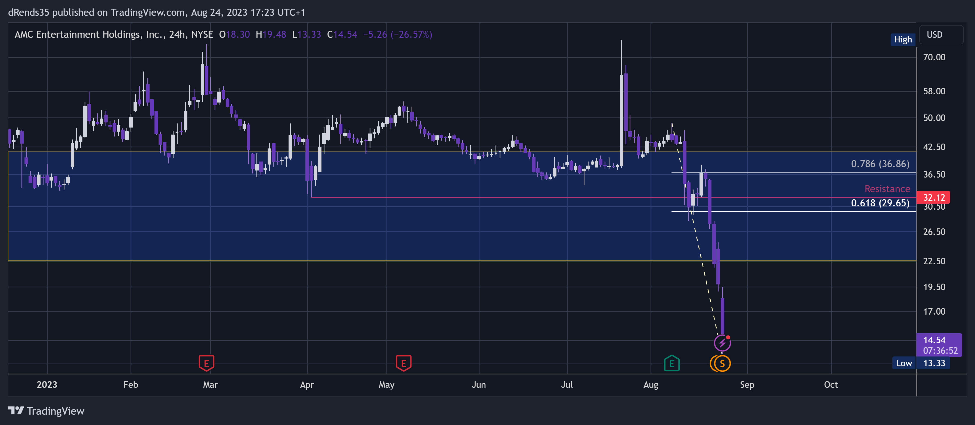
Task: Click the opening value O18.30 in header
Action: [234, 35]
